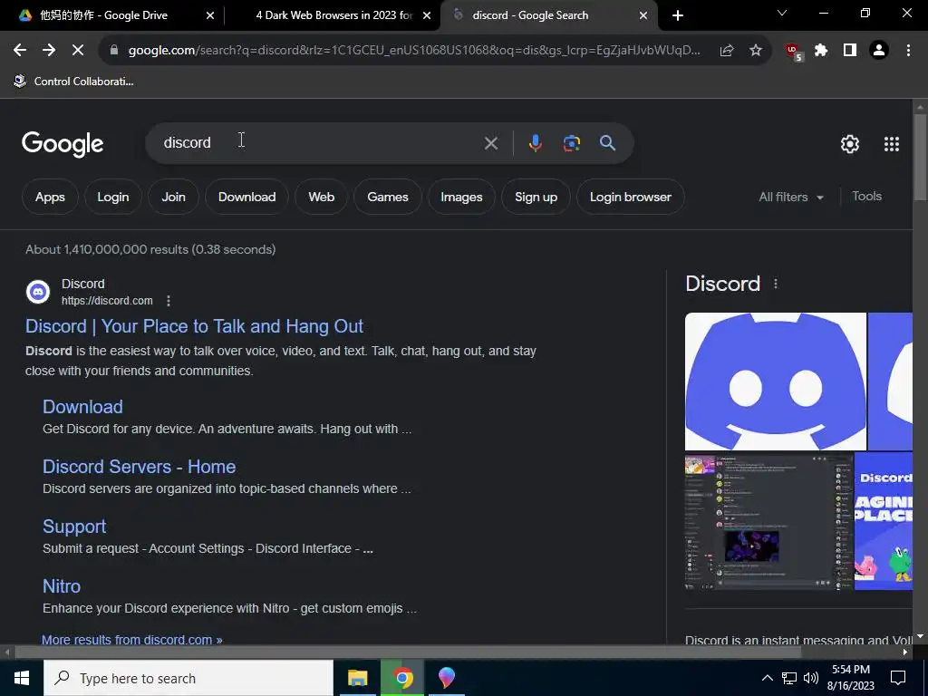Screen dimensions: 928x696
Task: Open more options for Discord knowledge panel
Action: pyautogui.click(x=776, y=284)
